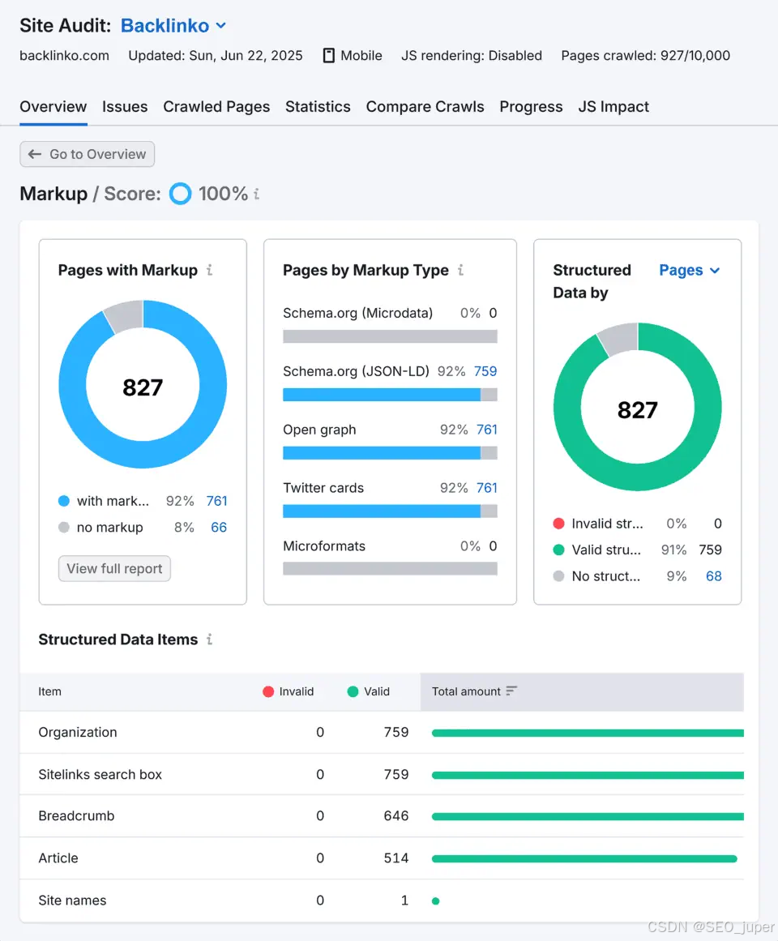
Task: Click the Valid column header
Action: tap(368, 691)
